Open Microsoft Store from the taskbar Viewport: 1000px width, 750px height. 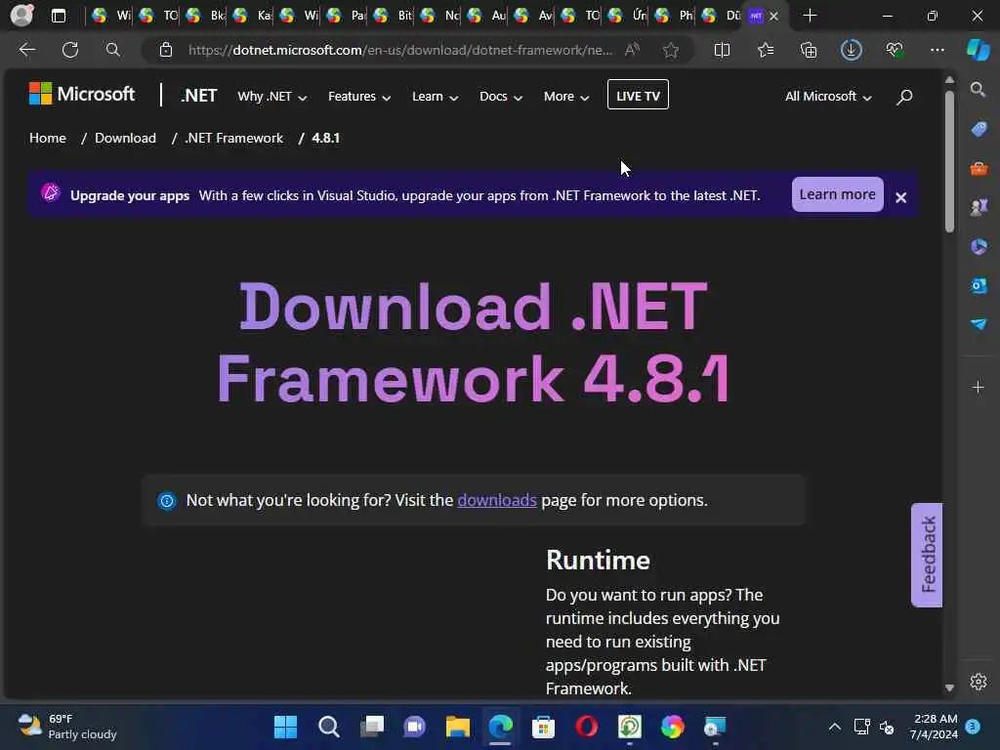click(x=543, y=727)
